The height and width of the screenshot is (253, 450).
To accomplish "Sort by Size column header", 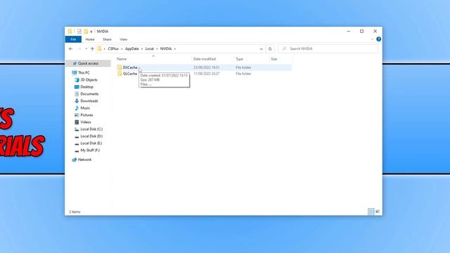I will point(274,59).
